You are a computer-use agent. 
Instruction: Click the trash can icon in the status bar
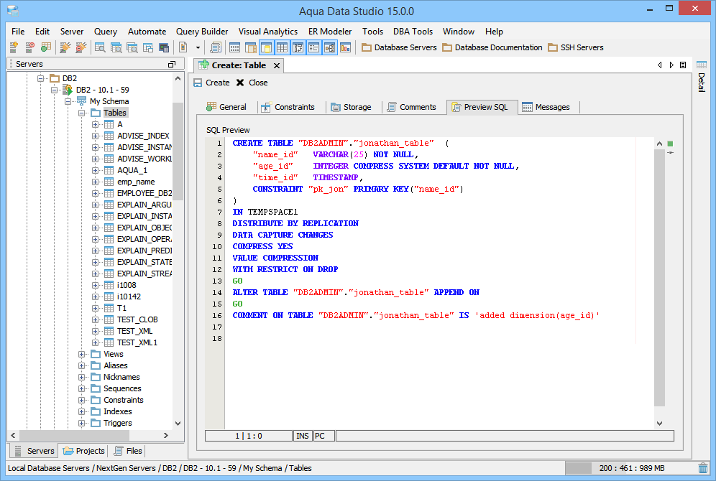pyautogui.click(x=702, y=468)
